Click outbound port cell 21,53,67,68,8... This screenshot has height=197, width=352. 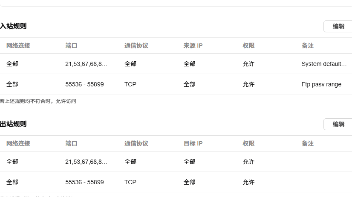[86, 162]
